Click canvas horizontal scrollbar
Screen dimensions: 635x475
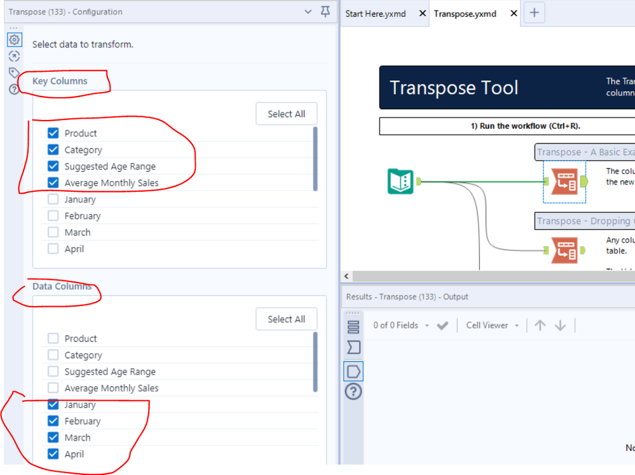pyautogui.click(x=493, y=276)
